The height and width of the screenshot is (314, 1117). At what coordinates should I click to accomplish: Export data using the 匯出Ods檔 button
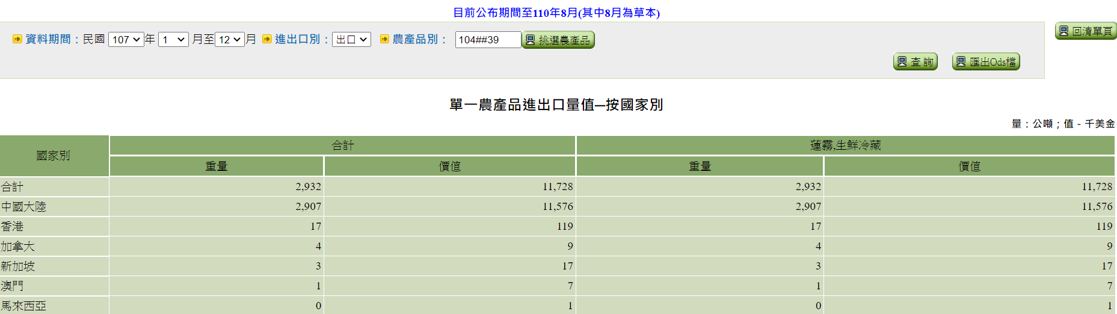pyautogui.click(x=985, y=62)
